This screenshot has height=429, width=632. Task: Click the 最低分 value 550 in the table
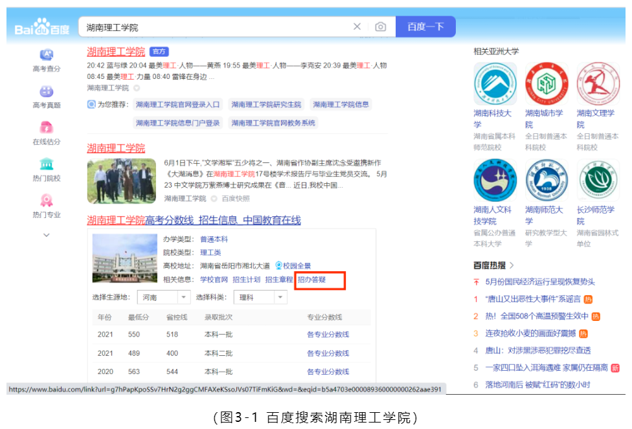[134, 335]
